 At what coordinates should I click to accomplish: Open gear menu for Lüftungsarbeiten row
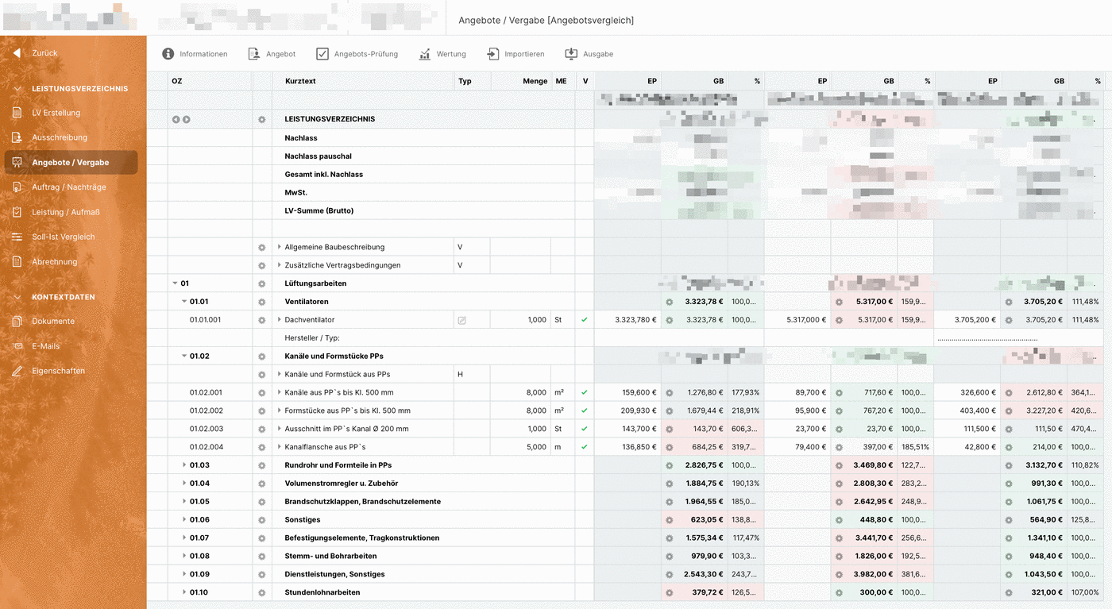(262, 283)
